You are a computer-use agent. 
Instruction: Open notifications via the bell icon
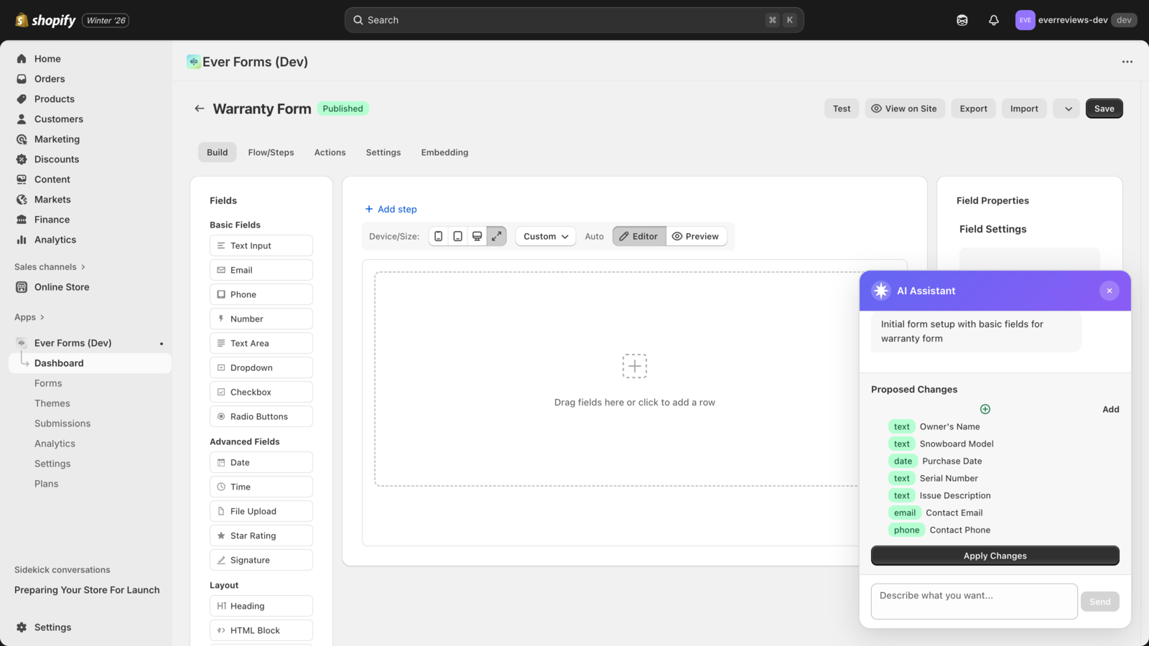(994, 19)
